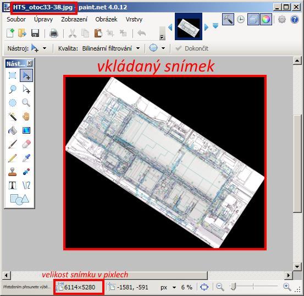
Task: Click the 6114×5280 image size text
Action: click(x=80, y=287)
